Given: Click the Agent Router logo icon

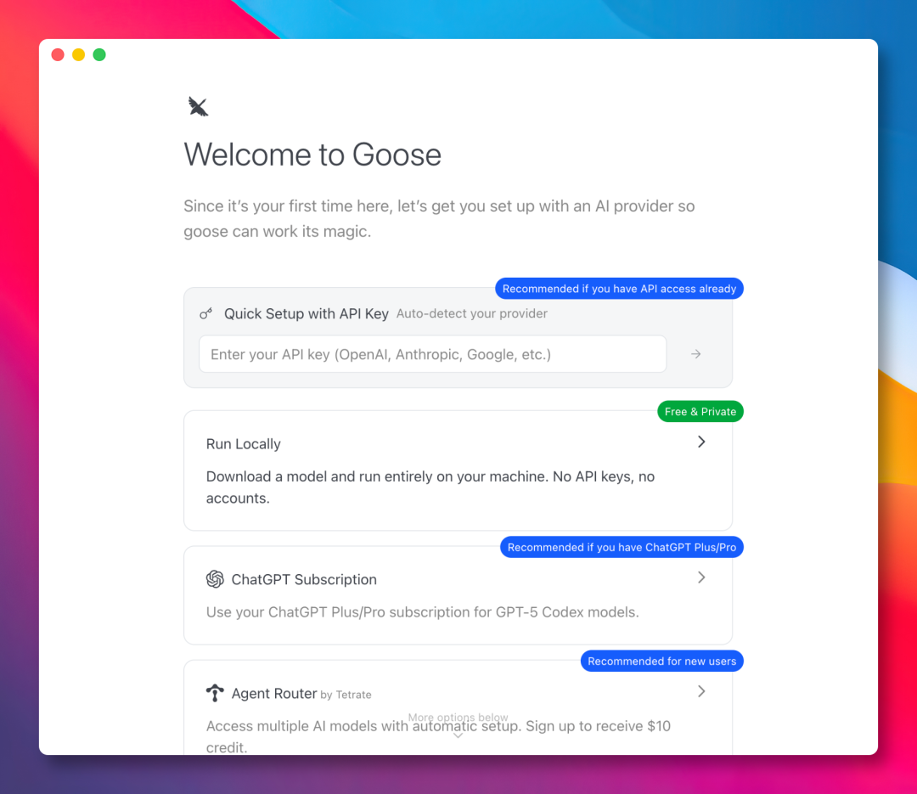Looking at the screenshot, I should [x=215, y=693].
